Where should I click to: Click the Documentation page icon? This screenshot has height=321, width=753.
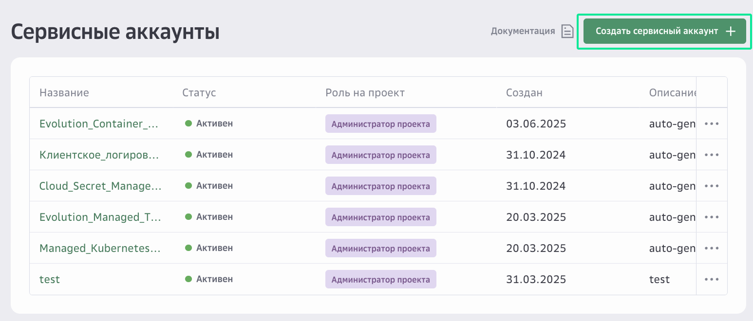[567, 31]
